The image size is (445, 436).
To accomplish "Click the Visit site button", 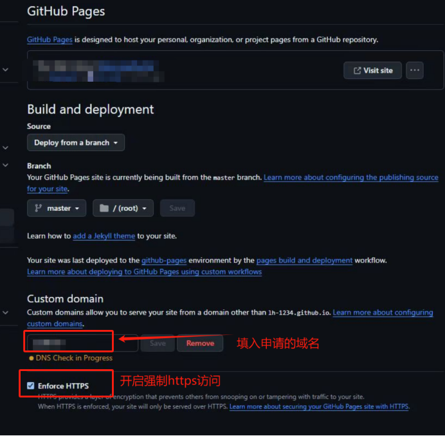I will (372, 70).
